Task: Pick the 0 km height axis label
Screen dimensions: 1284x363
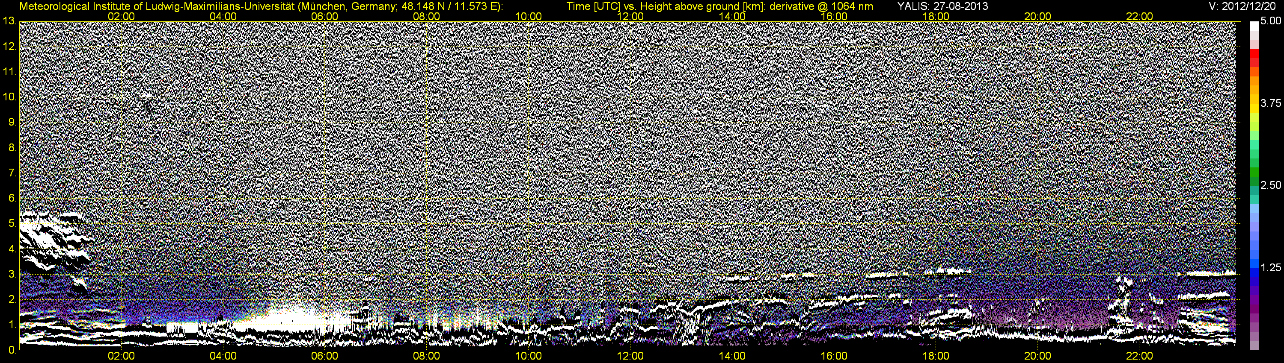Action: pyautogui.click(x=12, y=351)
